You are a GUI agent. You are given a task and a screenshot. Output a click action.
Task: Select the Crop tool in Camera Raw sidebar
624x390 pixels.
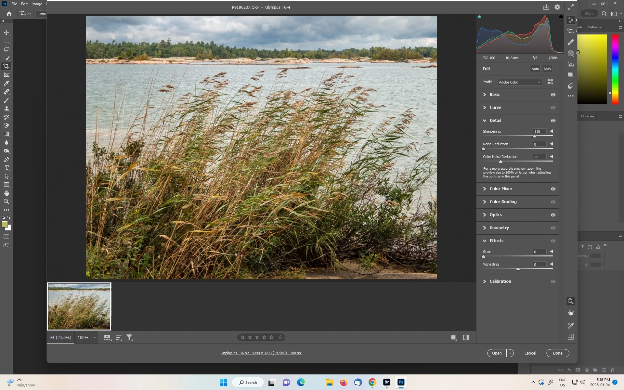click(570, 31)
